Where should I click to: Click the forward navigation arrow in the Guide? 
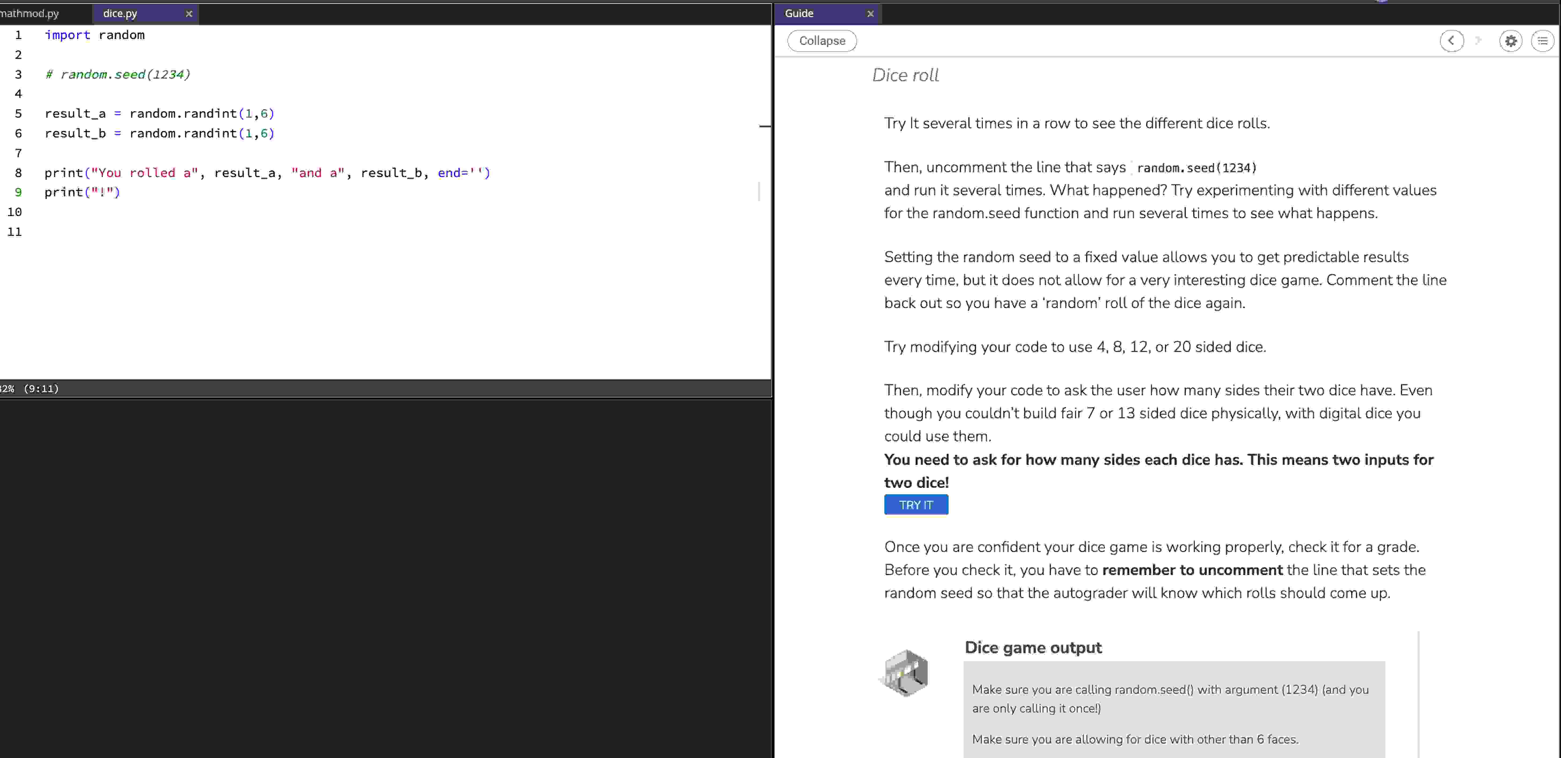1479,41
